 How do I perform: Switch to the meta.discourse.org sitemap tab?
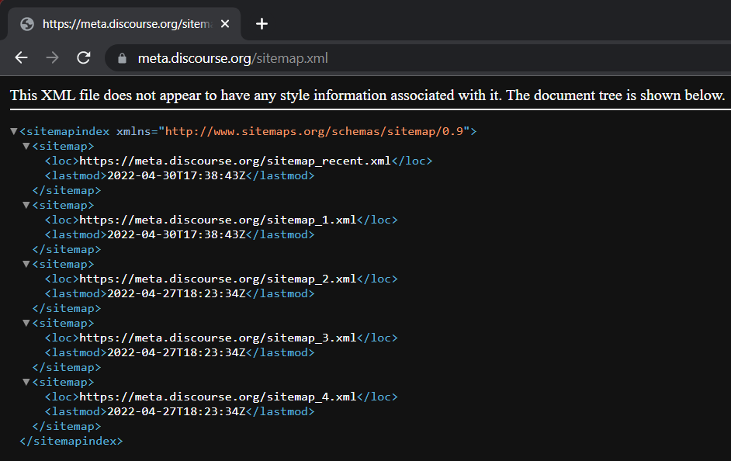pos(124,23)
